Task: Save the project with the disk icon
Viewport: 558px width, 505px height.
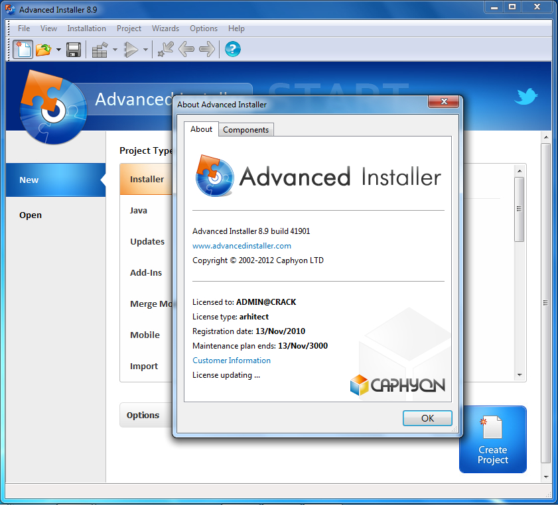Action: (73, 49)
